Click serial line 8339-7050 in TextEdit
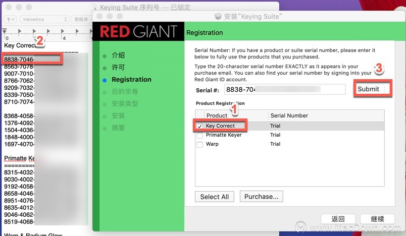 pyautogui.click(x=19, y=95)
